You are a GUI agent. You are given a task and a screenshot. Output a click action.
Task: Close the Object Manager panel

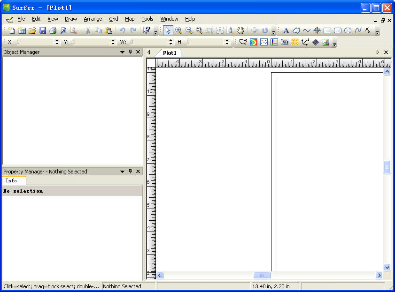pyautogui.click(x=138, y=52)
